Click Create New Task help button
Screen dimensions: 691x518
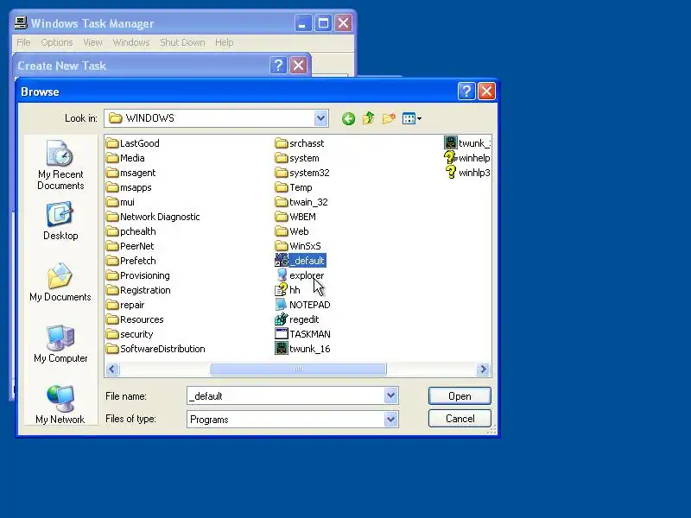tap(278, 66)
